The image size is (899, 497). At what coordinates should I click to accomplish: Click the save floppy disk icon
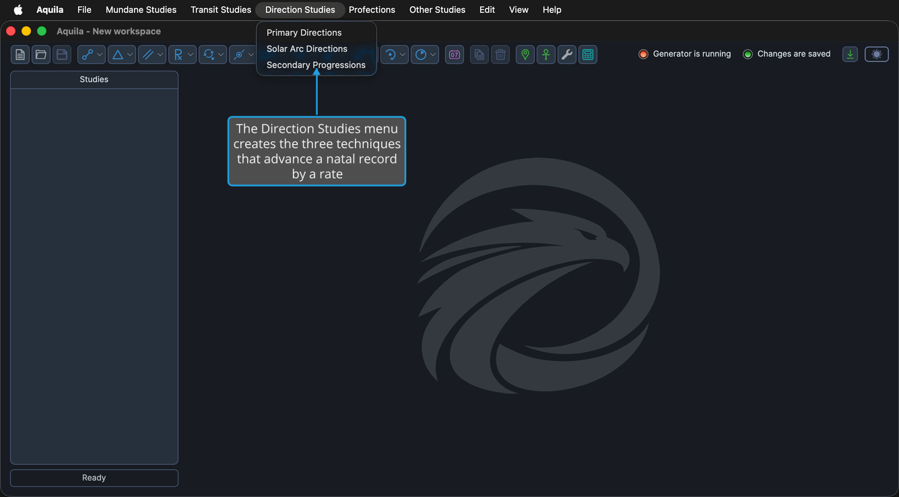(62, 55)
